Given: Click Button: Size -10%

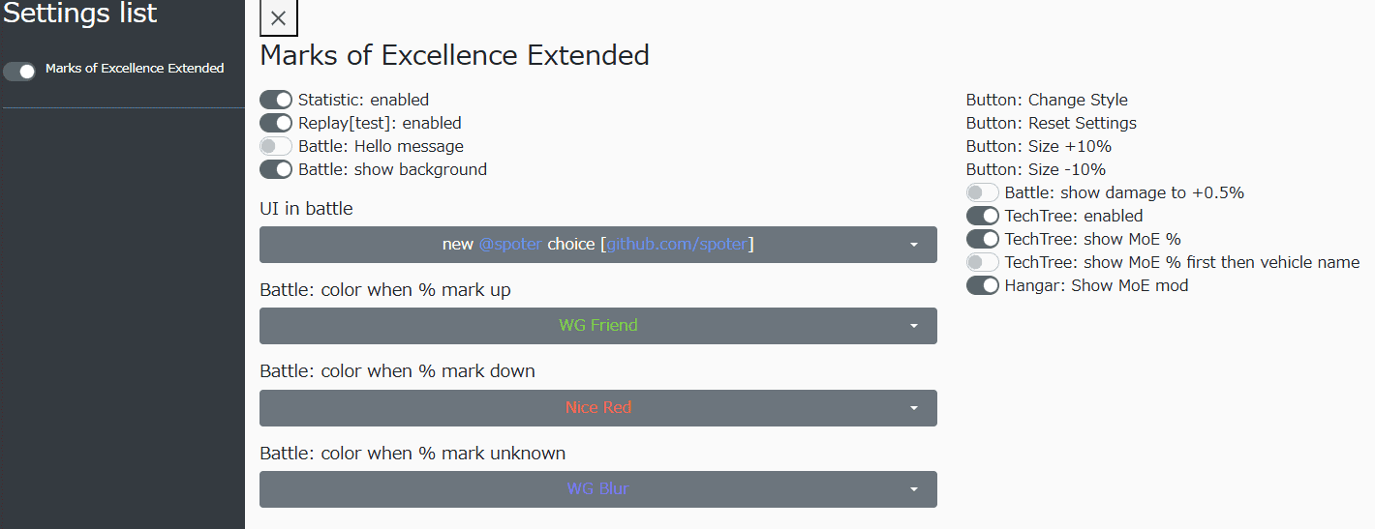Looking at the screenshot, I should point(1036,169).
